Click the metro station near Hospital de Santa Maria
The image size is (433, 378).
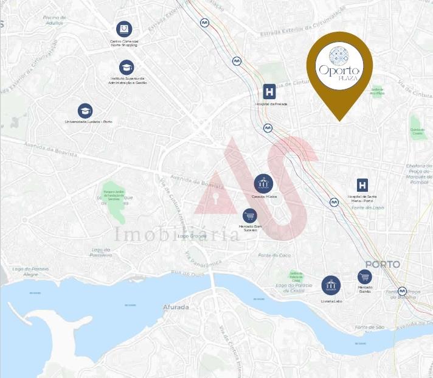[x=334, y=202]
